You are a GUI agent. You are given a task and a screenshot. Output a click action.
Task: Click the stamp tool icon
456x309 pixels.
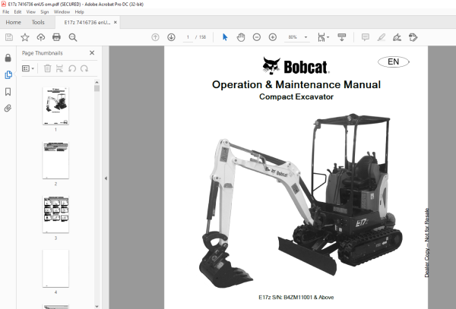[x=413, y=37]
